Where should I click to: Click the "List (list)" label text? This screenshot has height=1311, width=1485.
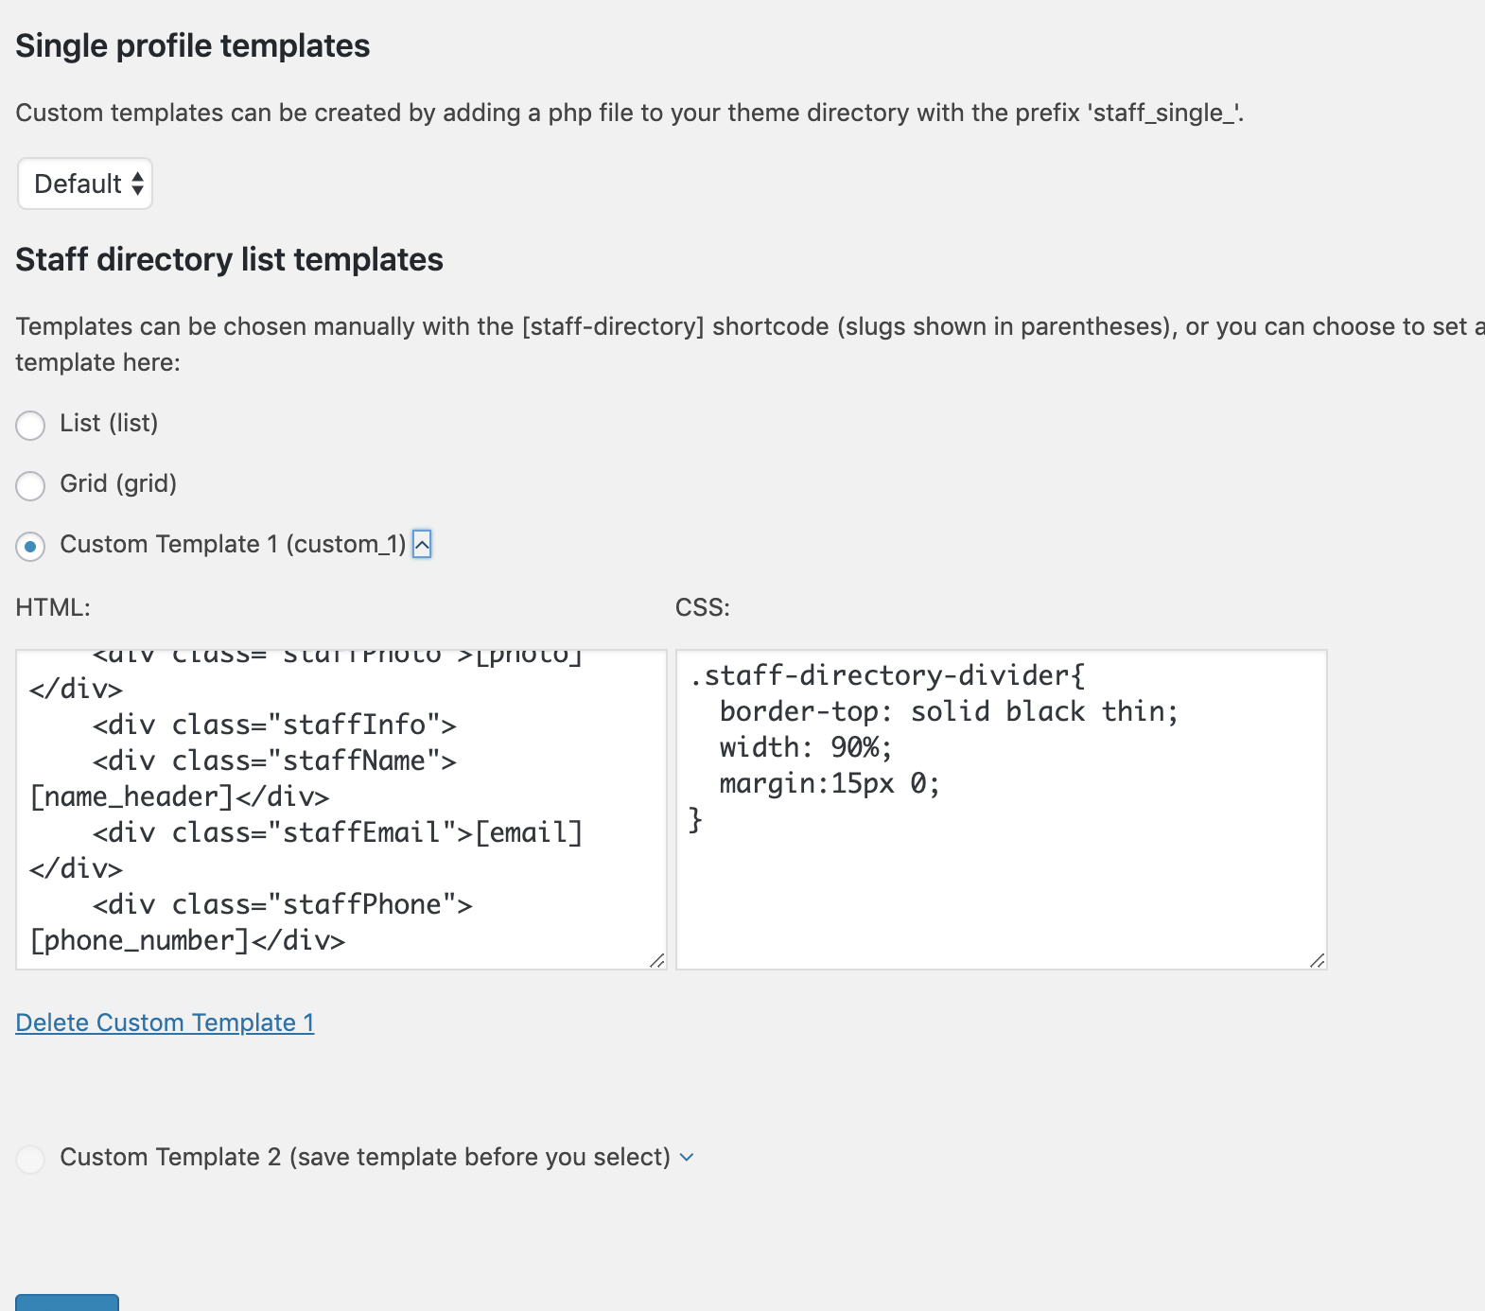[x=109, y=424]
